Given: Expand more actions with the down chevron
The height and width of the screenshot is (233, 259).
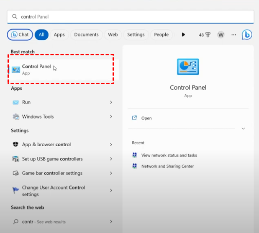Looking at the screenshot, I should tap(243, 129).
